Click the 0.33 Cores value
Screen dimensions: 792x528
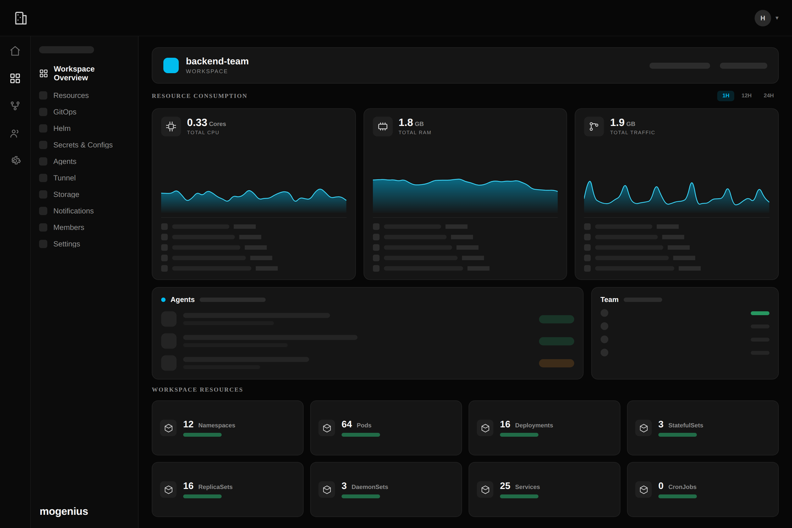pos(206,123)
